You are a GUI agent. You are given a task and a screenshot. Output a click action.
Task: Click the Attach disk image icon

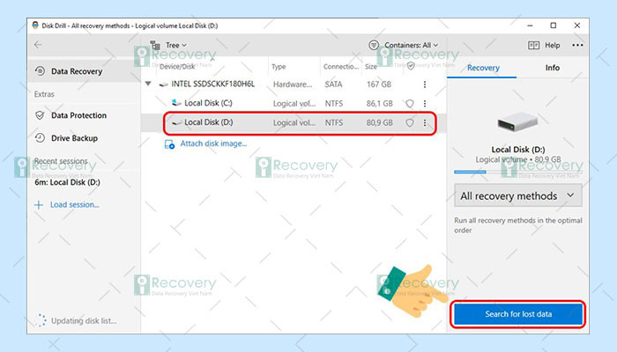point(169,144)
